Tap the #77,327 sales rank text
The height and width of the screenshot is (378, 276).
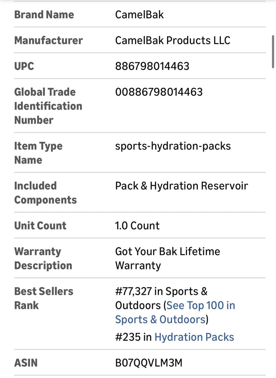pos(134,292)
